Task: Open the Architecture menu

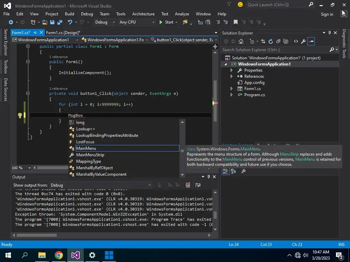Action: coord(143,14)
